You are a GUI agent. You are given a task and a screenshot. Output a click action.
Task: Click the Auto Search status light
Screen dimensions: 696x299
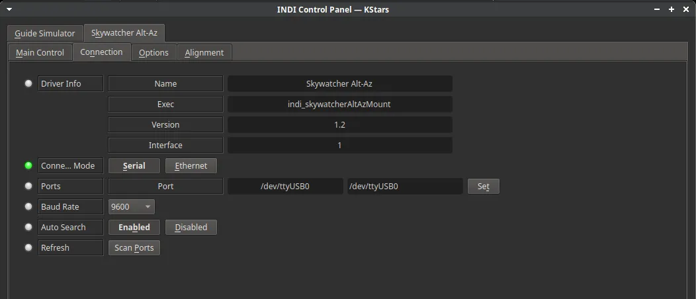(x=28, y=227)
